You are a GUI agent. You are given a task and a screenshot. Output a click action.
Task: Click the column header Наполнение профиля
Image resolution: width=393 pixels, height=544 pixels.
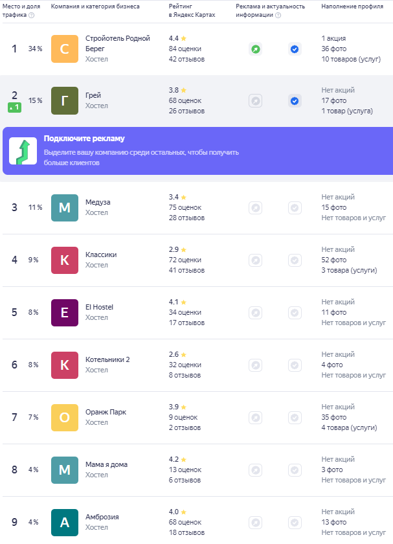[x=352, y=6]
